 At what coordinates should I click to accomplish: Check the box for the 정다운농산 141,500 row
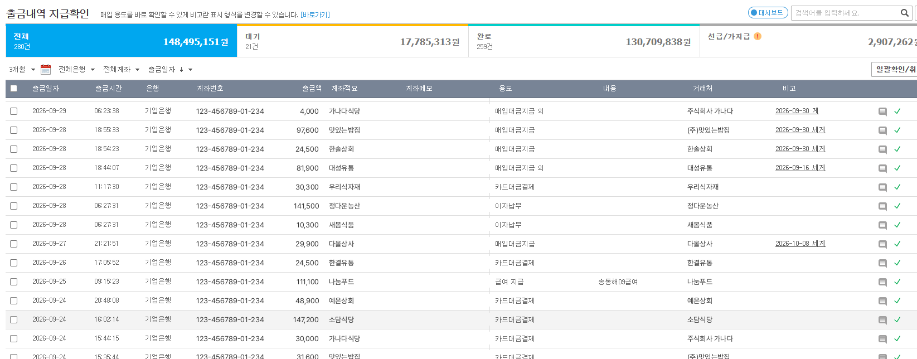click(x=14, y=206)
